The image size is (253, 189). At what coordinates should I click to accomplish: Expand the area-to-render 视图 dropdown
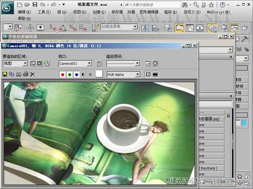tap(25, 64)
